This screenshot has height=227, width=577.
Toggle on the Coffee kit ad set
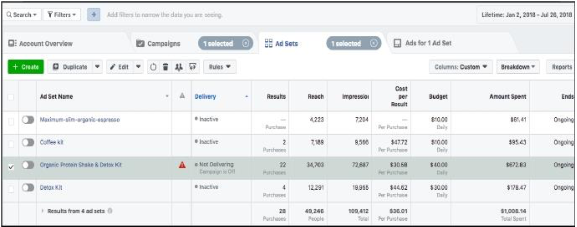coord(28,142)
